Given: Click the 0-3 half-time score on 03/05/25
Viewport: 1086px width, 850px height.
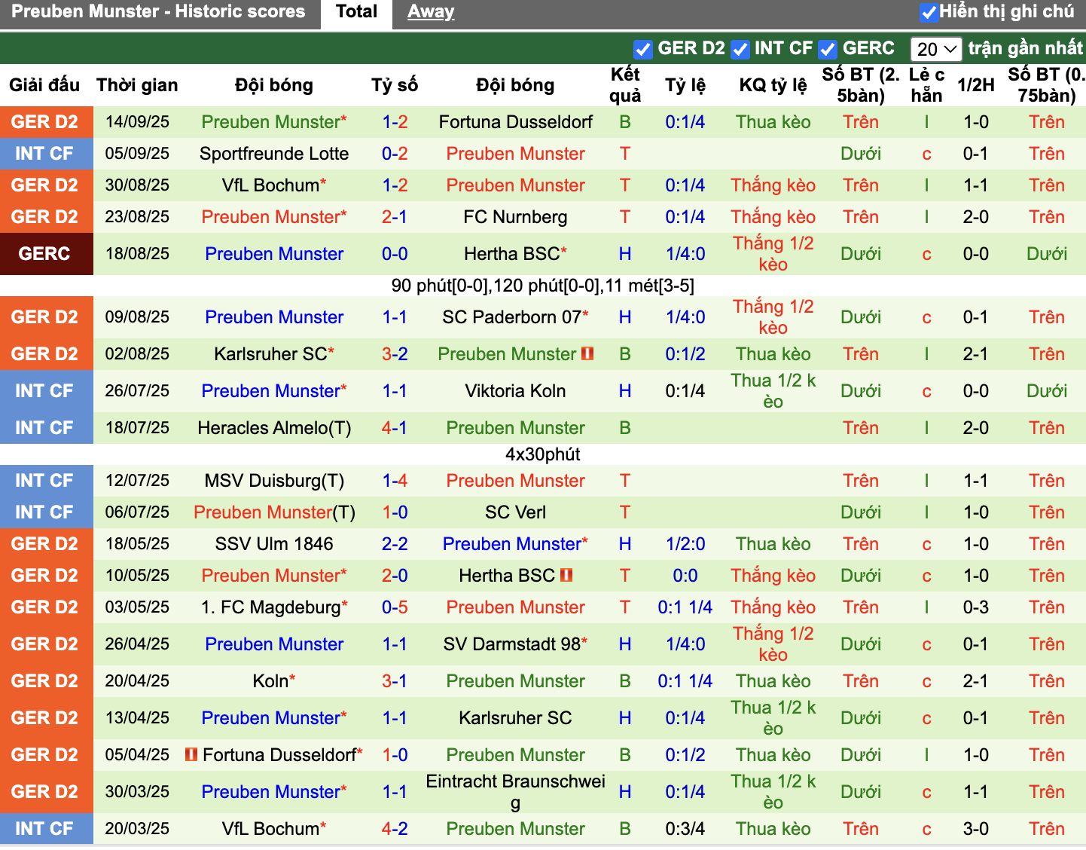Looking at the screenshot, I should (976, 607).
